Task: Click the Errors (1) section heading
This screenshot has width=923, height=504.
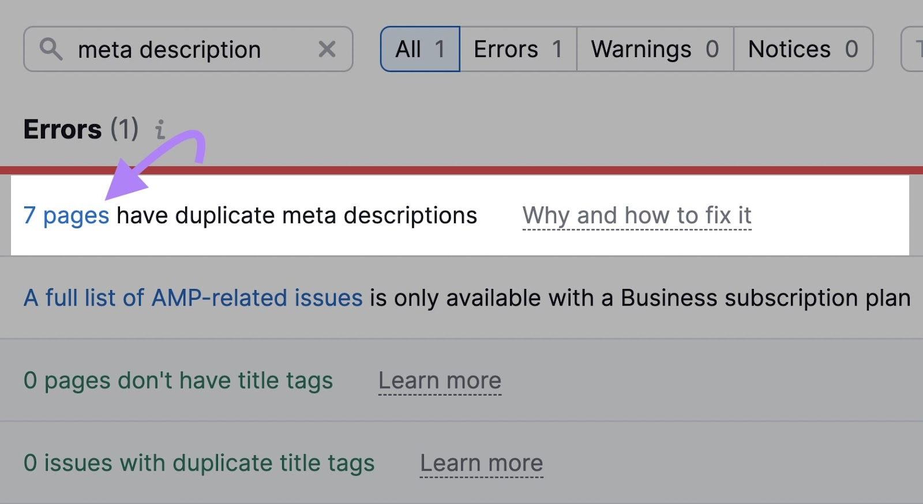Action: point(81,129)
